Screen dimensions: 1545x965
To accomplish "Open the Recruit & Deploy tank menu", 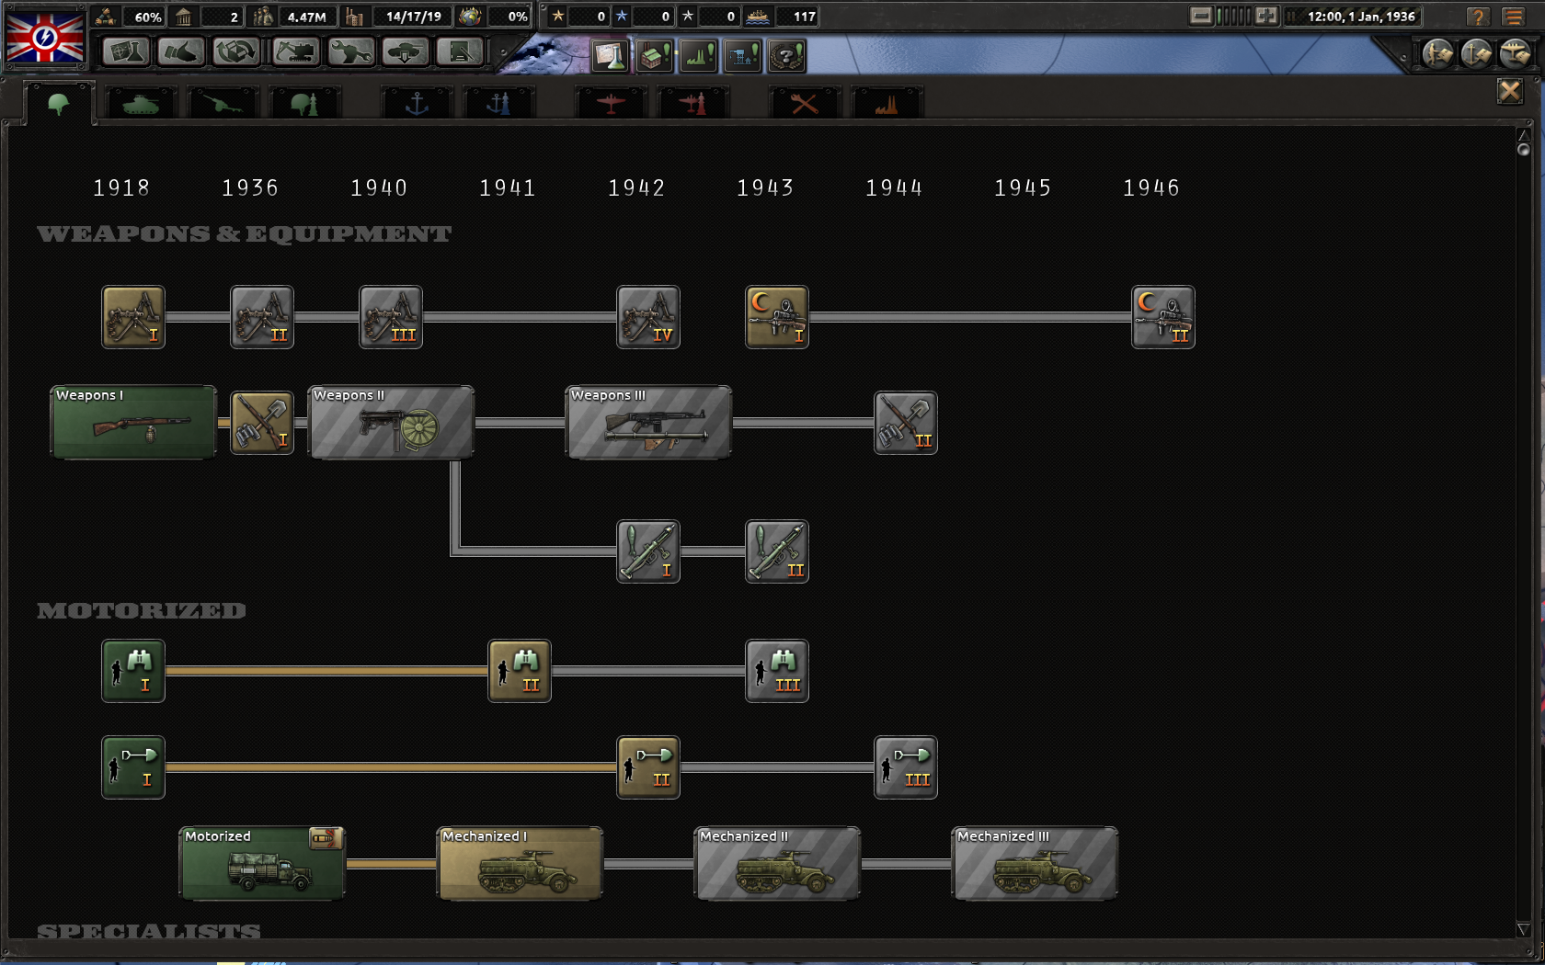I will [406, 51].
